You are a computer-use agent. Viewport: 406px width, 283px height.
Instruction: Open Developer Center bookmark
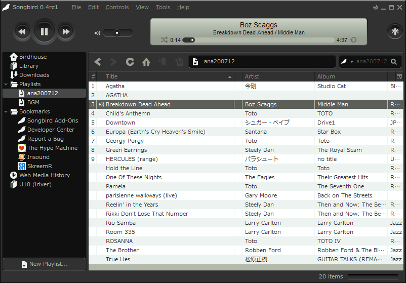pos(51,130)
